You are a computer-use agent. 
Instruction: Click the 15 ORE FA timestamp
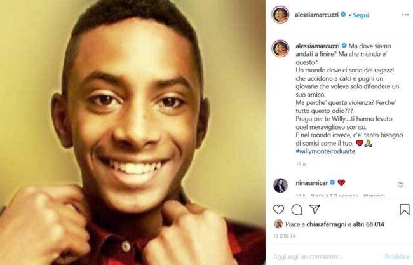(283, 236)
